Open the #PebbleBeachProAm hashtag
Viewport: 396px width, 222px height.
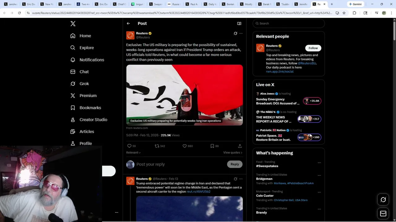click(300, 183)
